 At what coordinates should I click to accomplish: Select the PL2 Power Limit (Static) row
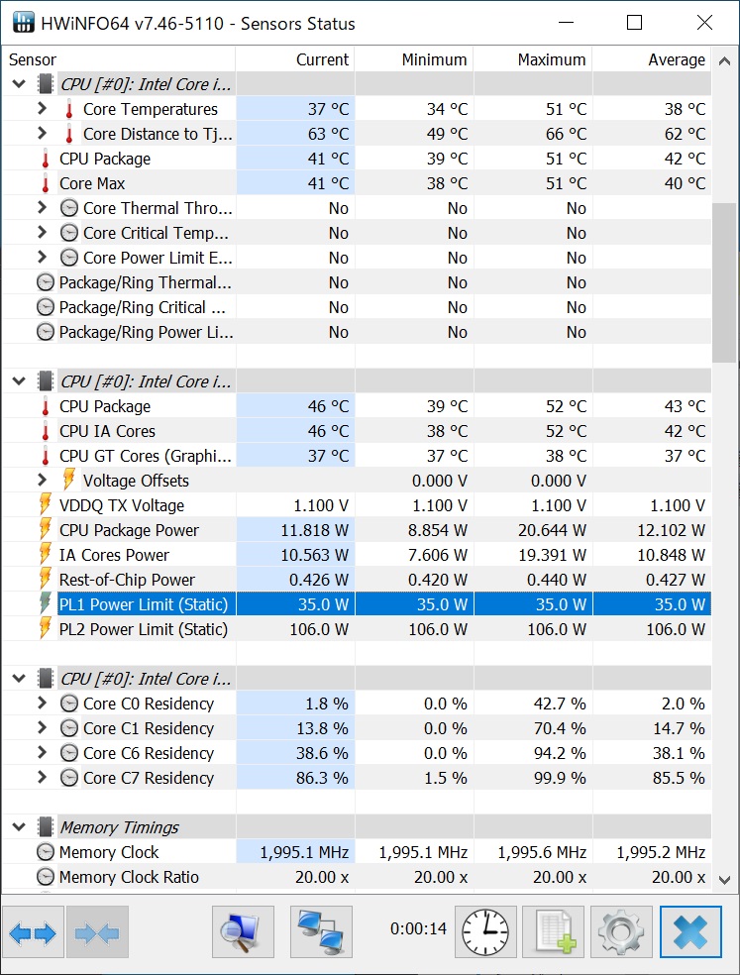pos(144,629)
